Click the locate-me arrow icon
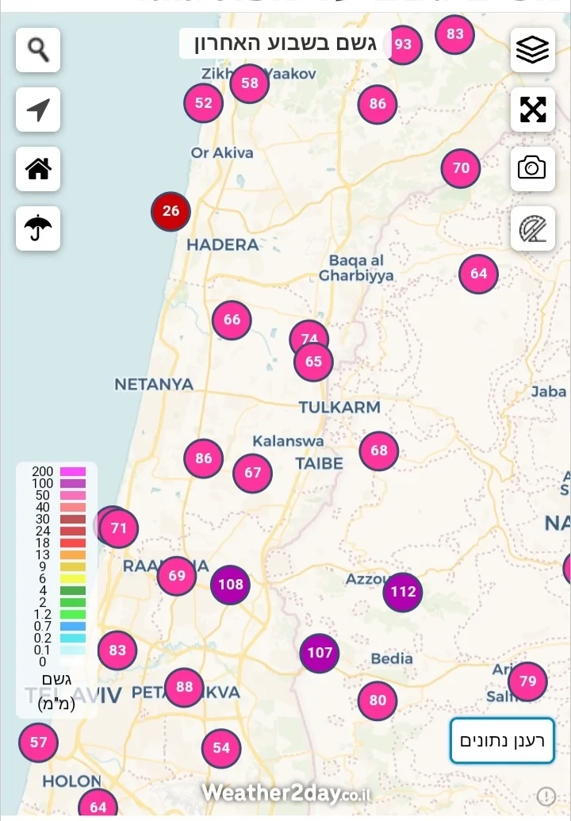Screen dimensions: 571x821 point(38,109)
